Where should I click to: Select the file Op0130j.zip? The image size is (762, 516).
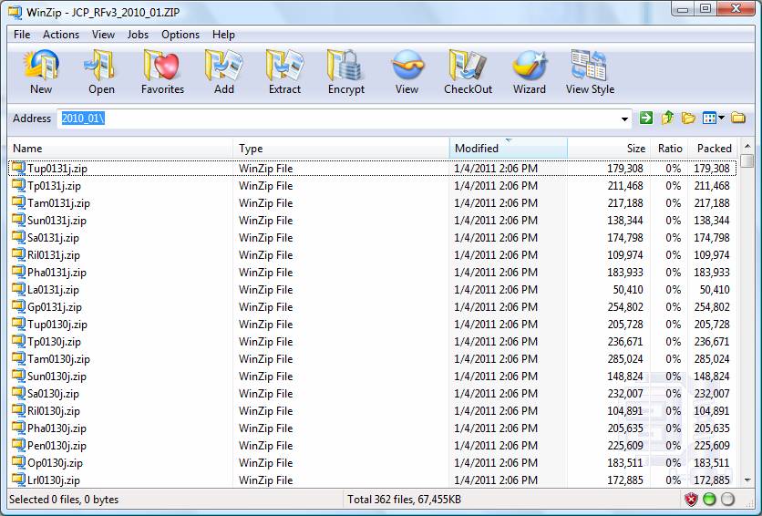coord(55,462)
